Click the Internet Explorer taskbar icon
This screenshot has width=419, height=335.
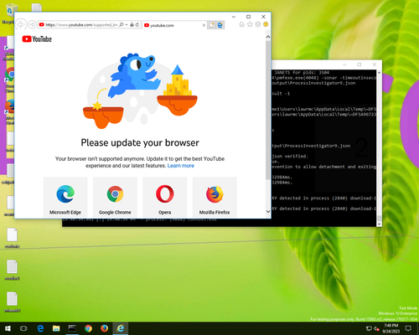point(121,328)
